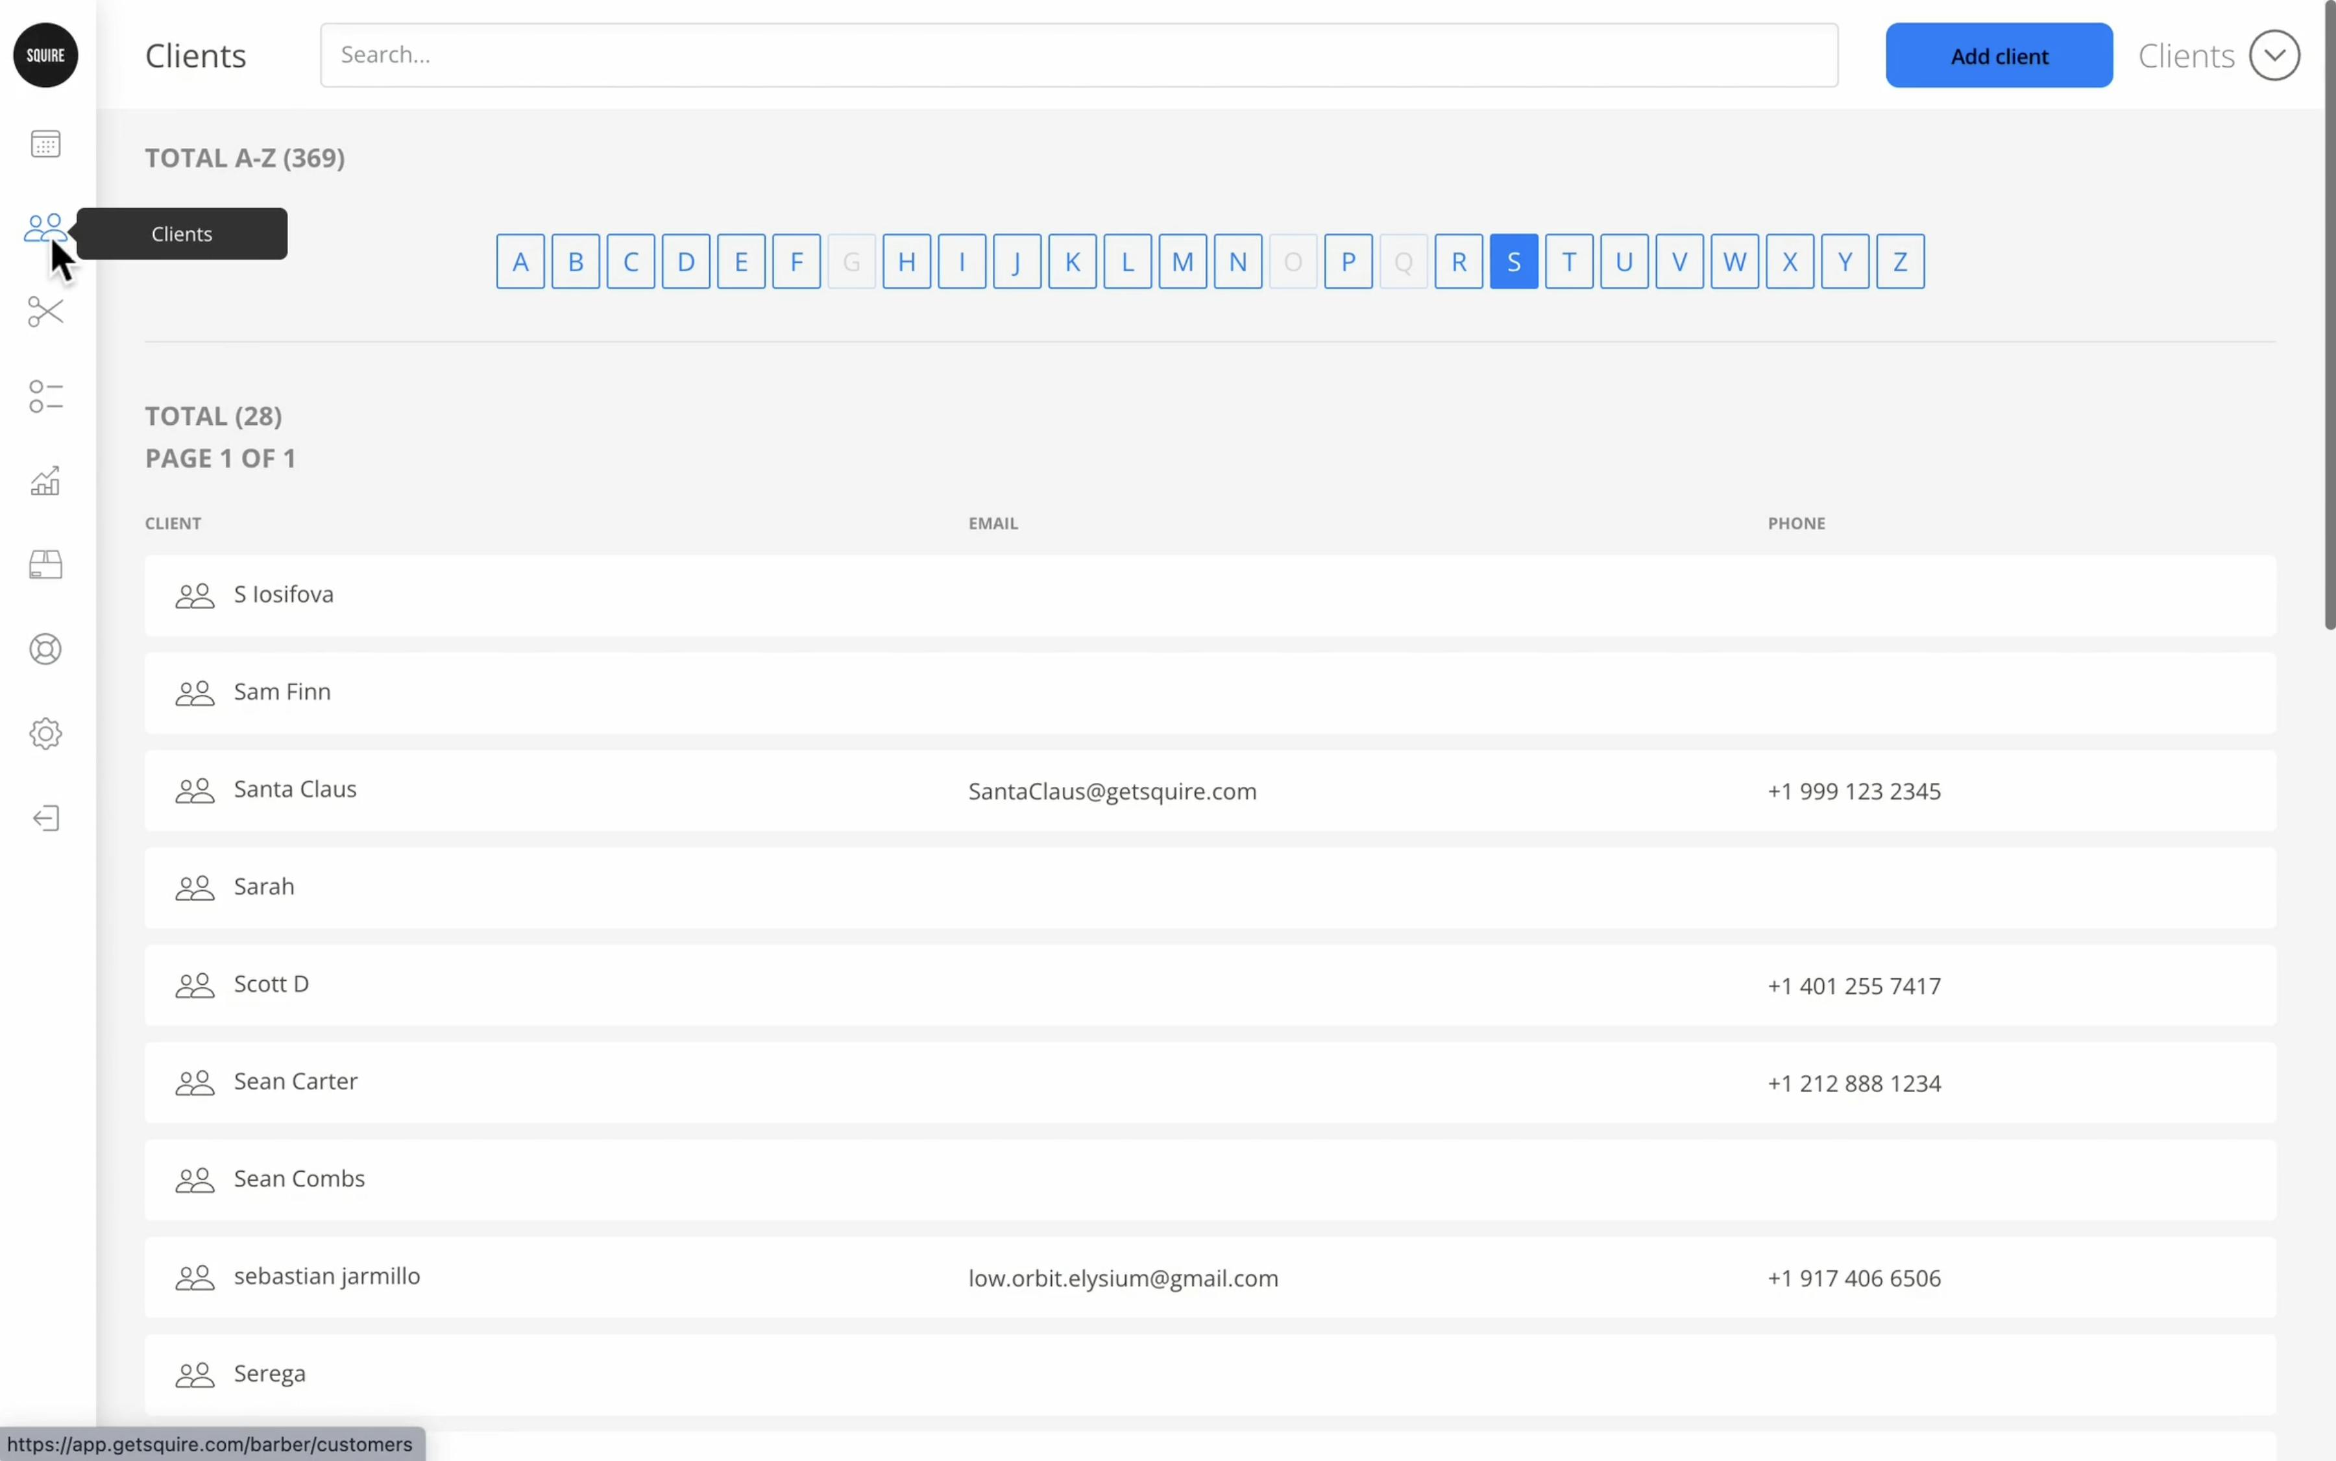Click the shop storefront icon in sidebar
Screen dimensions: 2336x1461
click(x=45, y=564)
